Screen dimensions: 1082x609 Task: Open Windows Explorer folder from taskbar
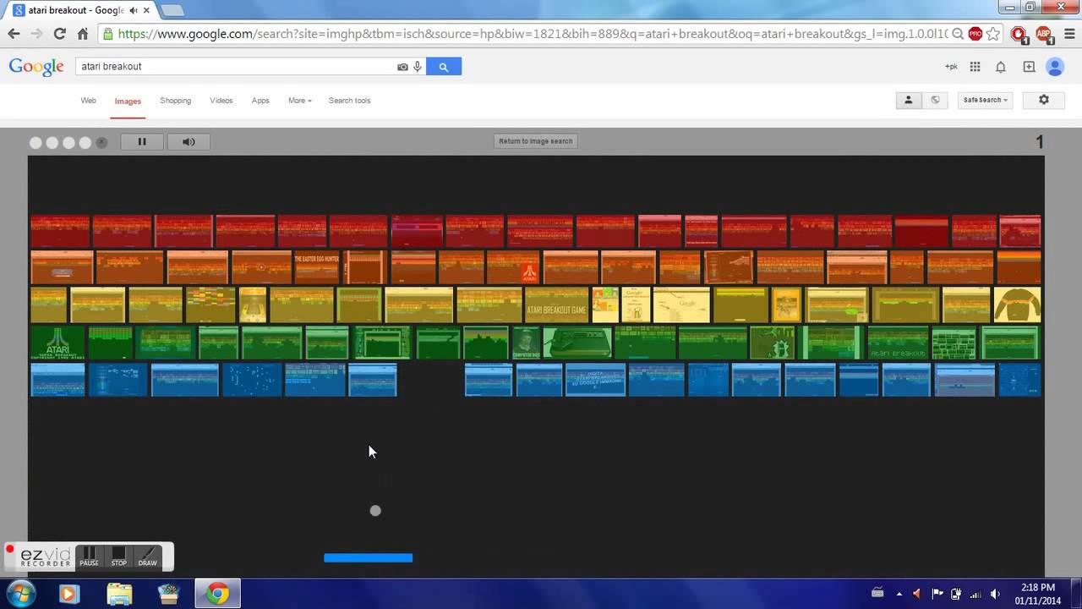[x=119, y=595]
